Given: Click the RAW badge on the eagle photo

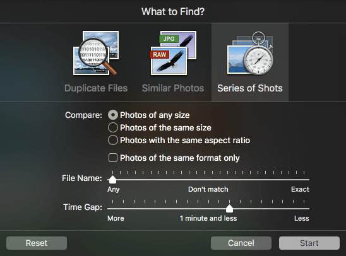Looking at the screenshot, I should point(159,54).
